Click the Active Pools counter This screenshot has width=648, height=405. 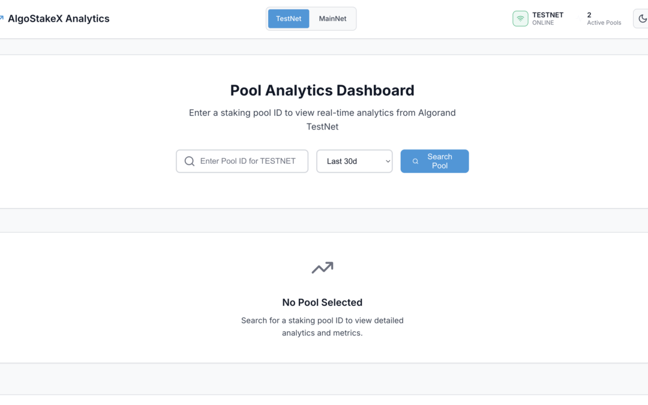604,19
